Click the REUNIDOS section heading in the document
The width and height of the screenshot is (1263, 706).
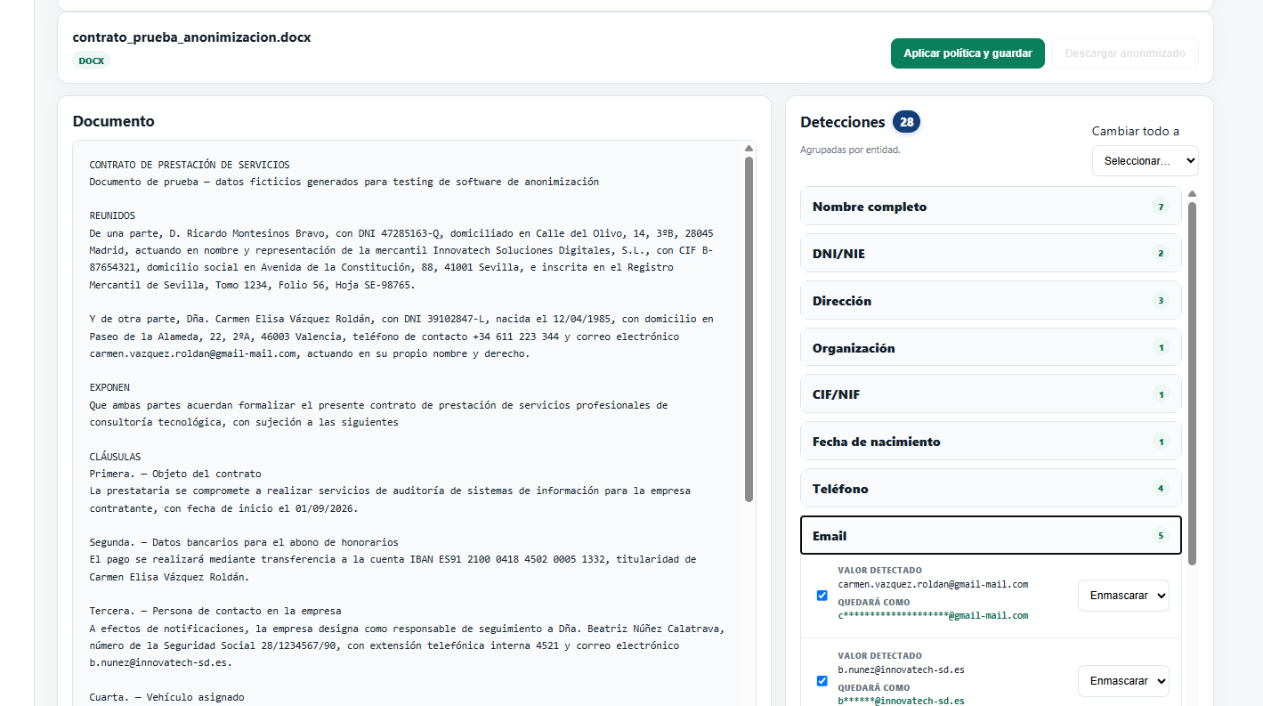112,215
